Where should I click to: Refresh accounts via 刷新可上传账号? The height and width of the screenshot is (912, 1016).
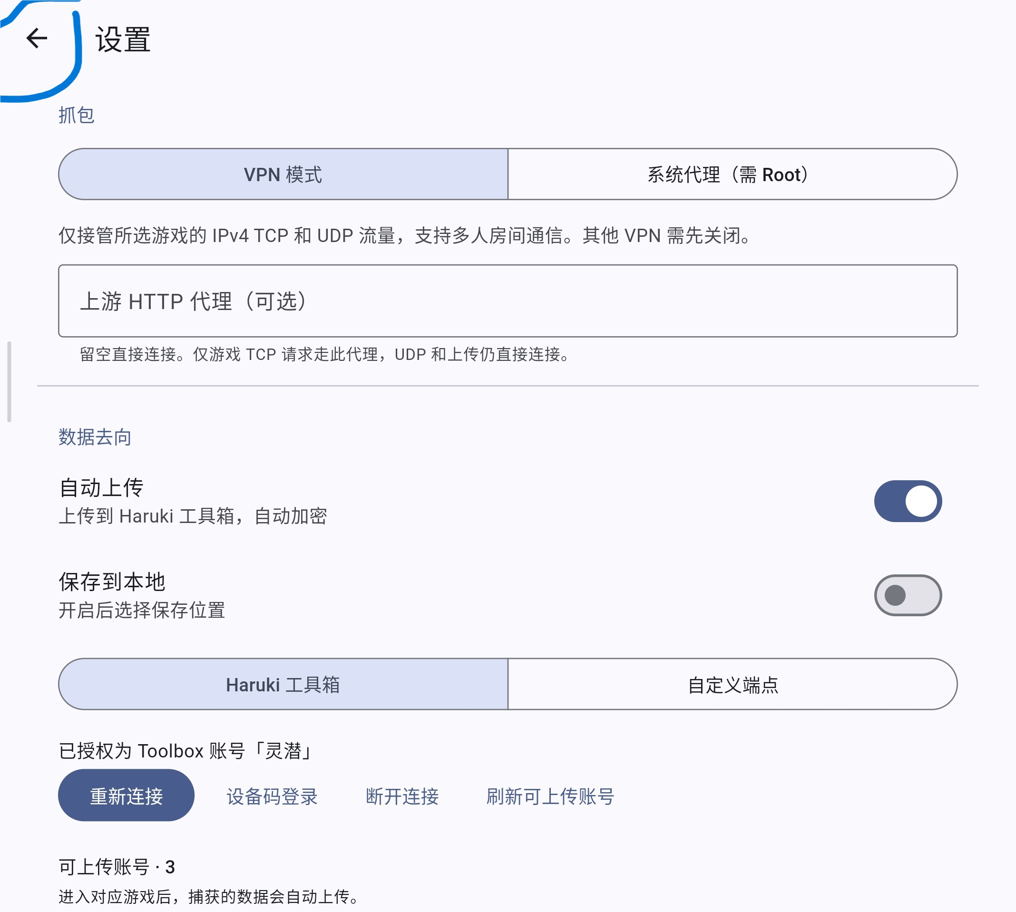[550, 796]
